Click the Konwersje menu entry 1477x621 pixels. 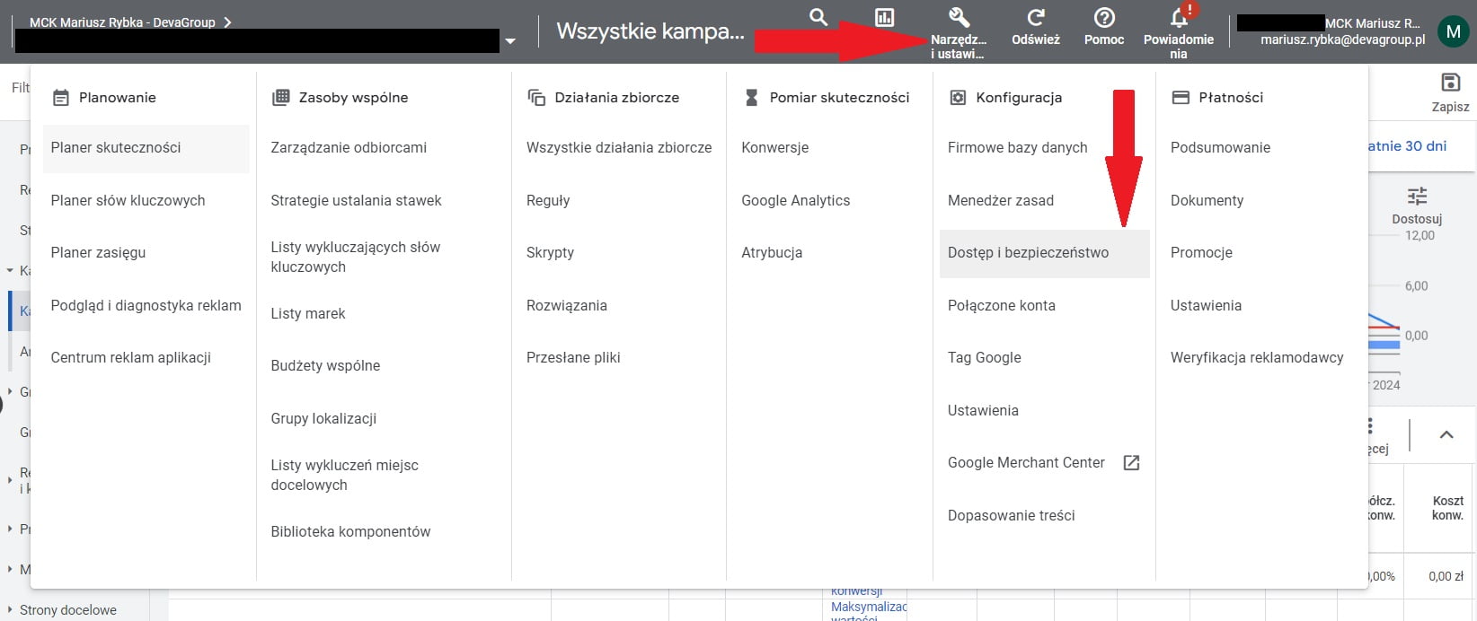tap(774, 148)
